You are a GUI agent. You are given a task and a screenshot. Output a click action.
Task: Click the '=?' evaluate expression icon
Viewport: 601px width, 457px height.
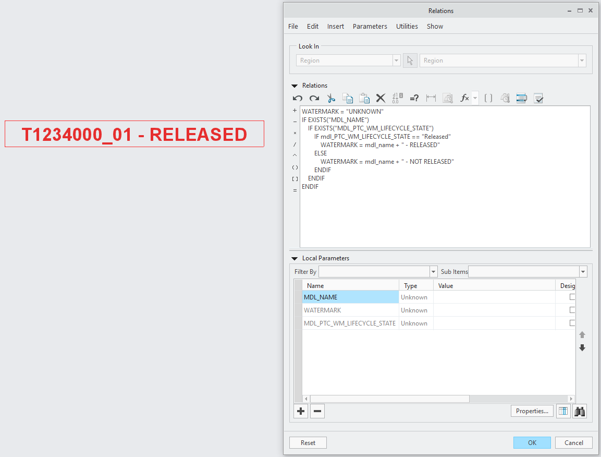[414, 98]
